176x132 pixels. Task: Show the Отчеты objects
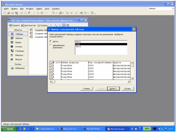[18, 47]
